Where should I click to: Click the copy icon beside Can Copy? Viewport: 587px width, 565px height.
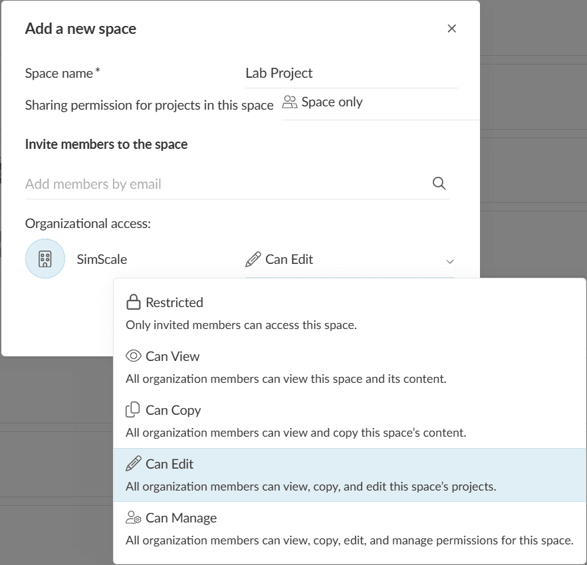(x=133, y=410)
